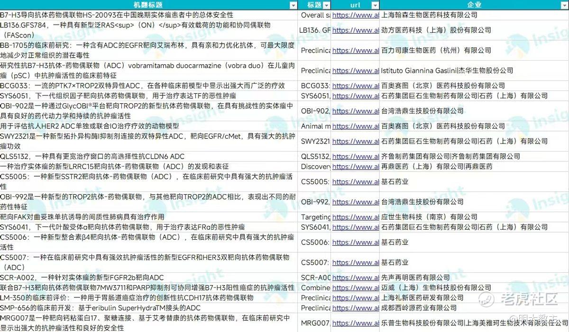Open the url link in the CS5006 row

tap(356, 242)
